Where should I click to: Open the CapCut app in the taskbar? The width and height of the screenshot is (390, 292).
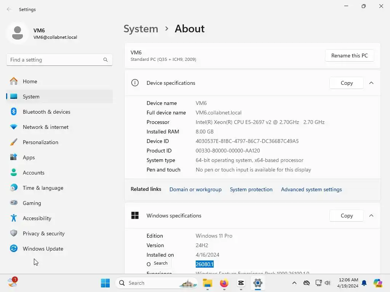click(241, 283)
